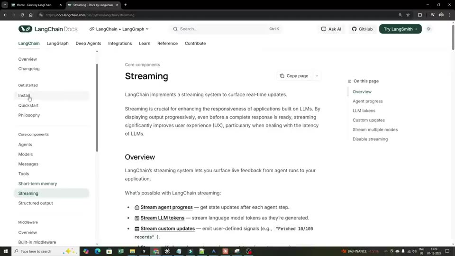Open the Windows Start menu
This screenshot has width=455, height=256.
6,251
